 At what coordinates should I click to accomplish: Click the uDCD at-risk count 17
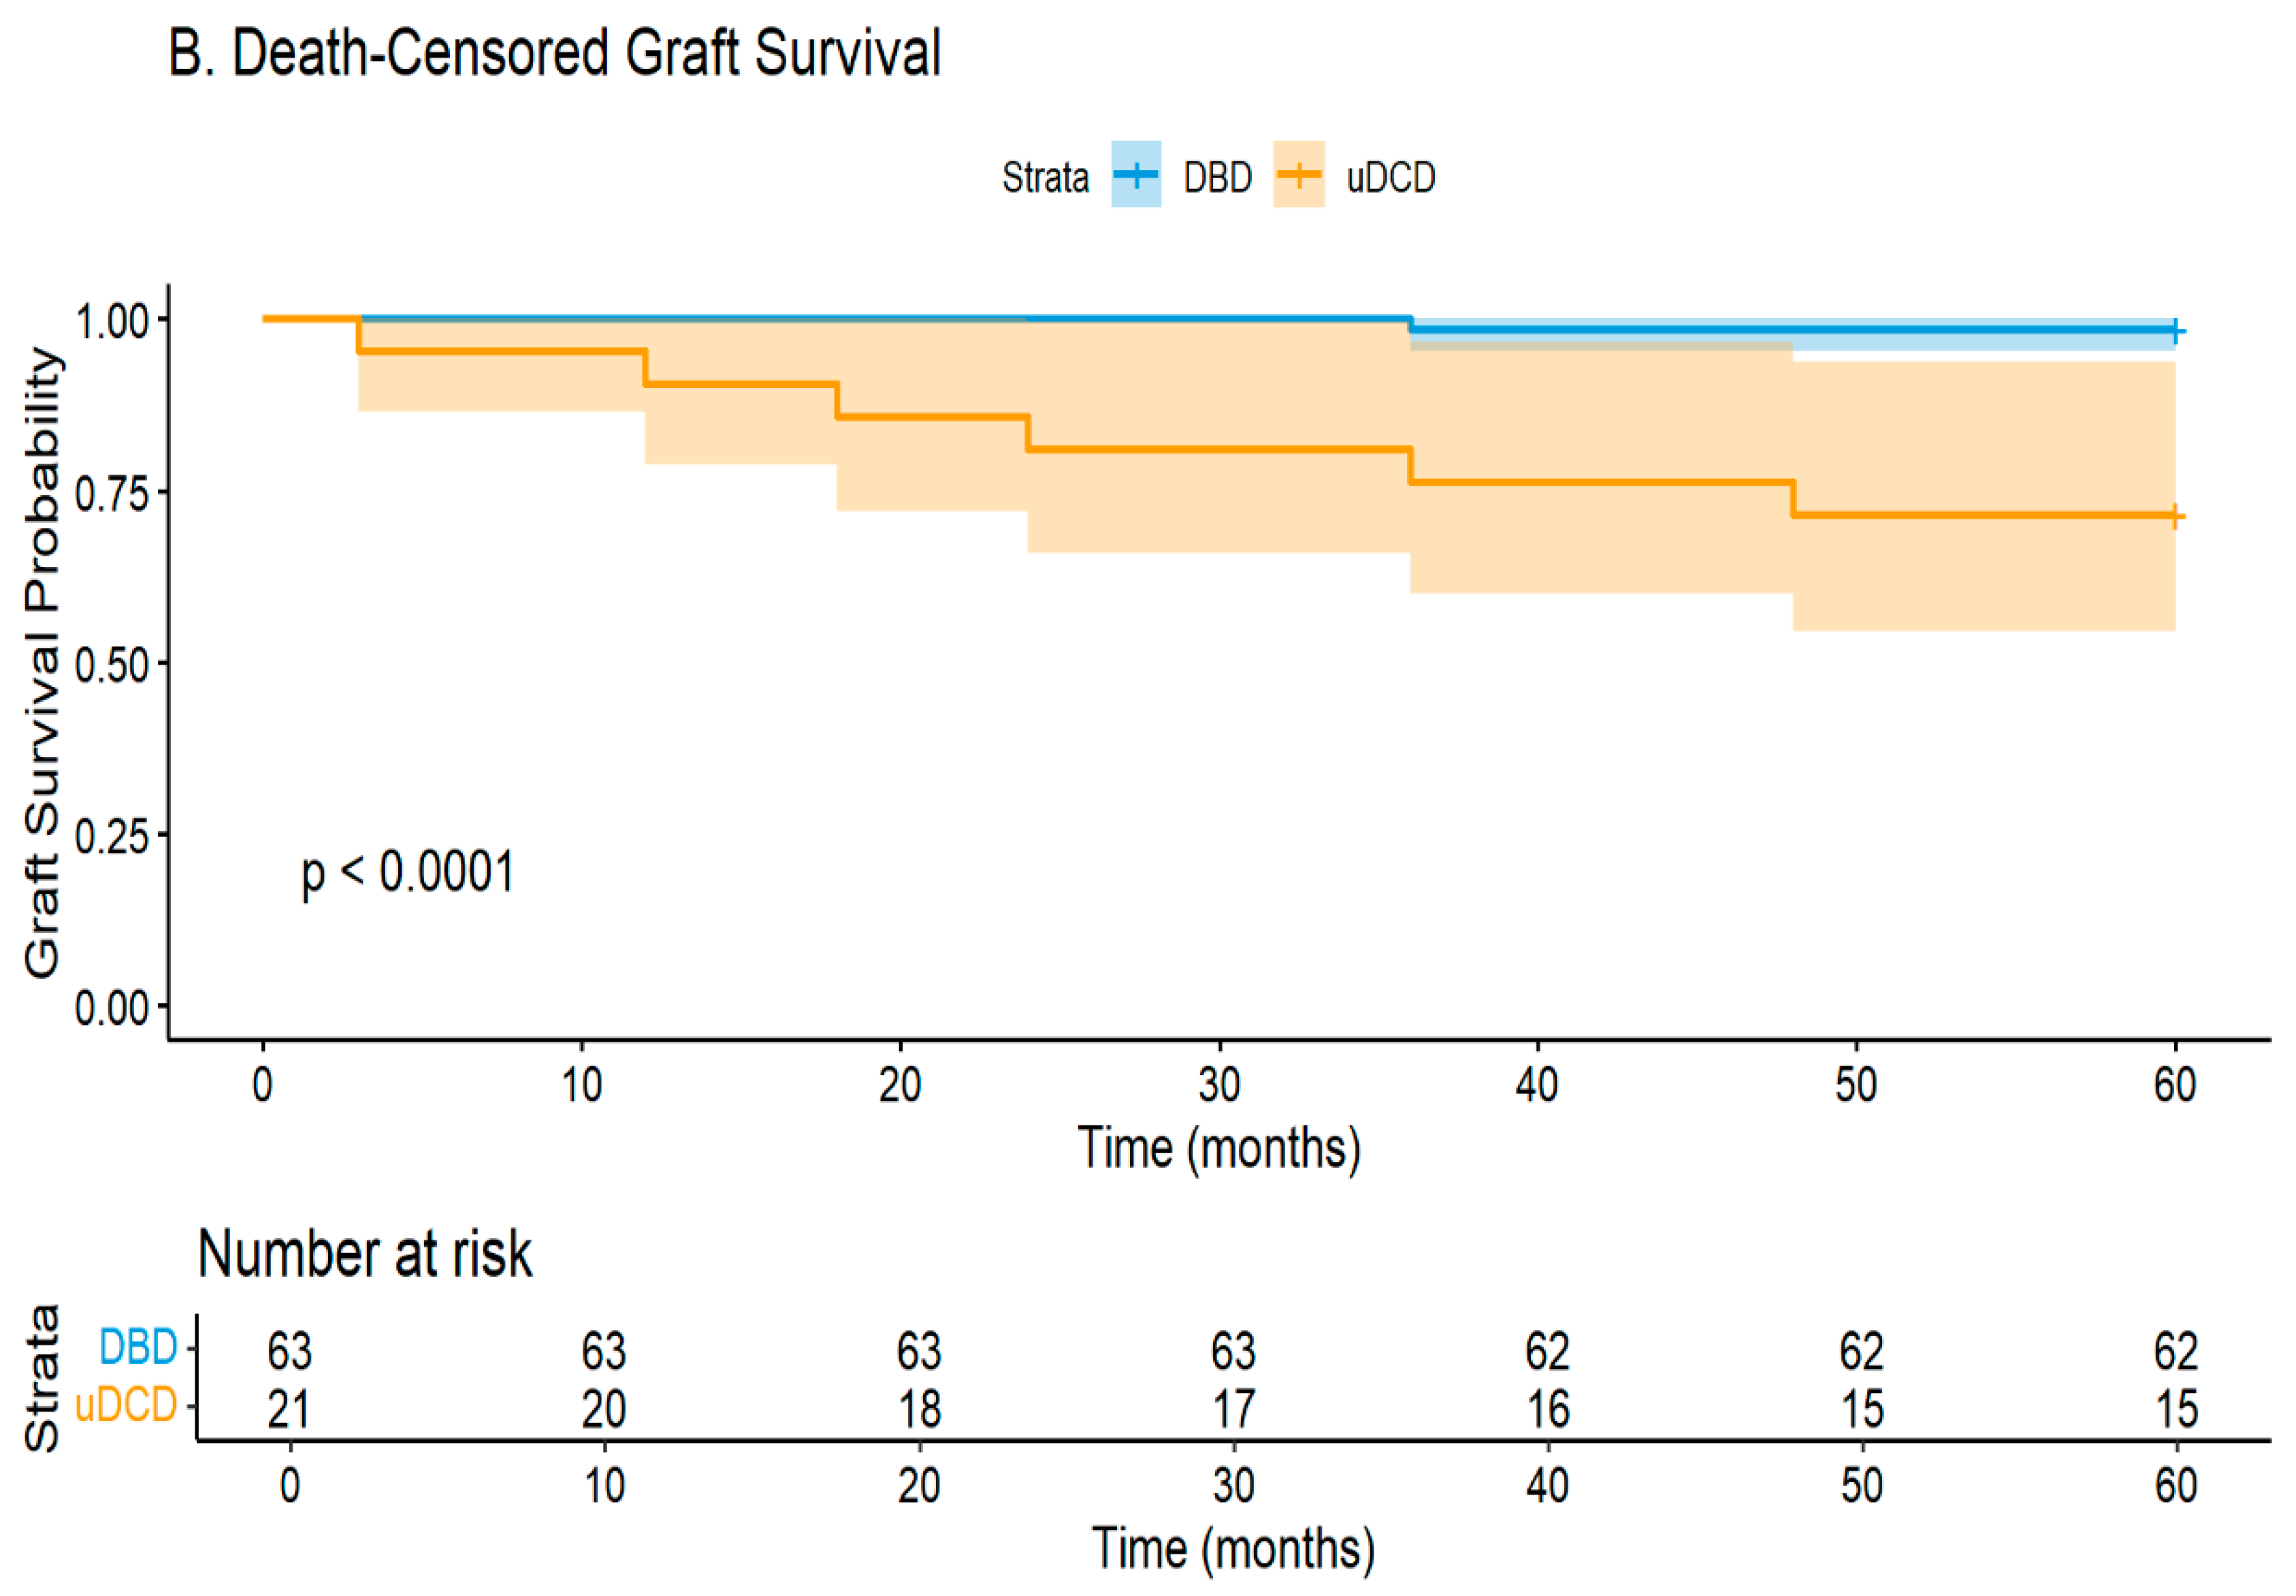pyautogui.click(x=1233, y=1409)
